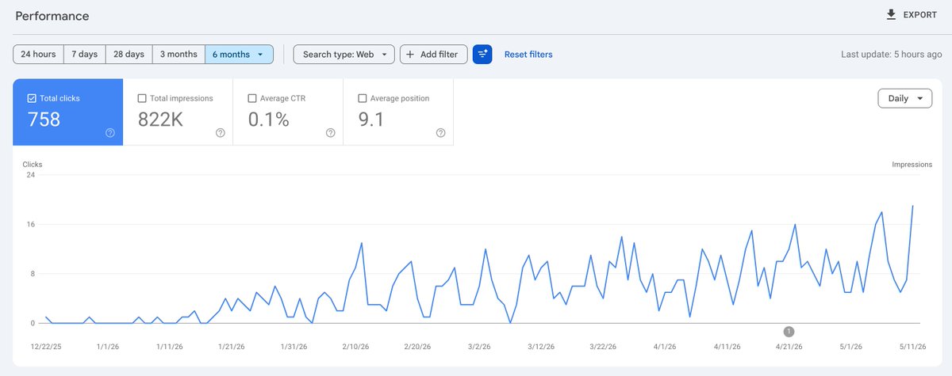
Task: Click the Export download icon
Action: 891,15
